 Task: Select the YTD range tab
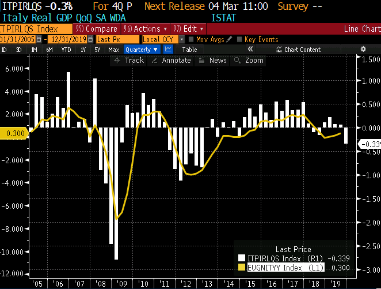(66, 50)
